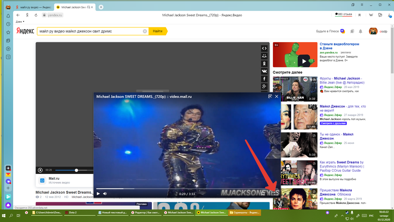Reload the page
The image size is (394, 222).
36,15
